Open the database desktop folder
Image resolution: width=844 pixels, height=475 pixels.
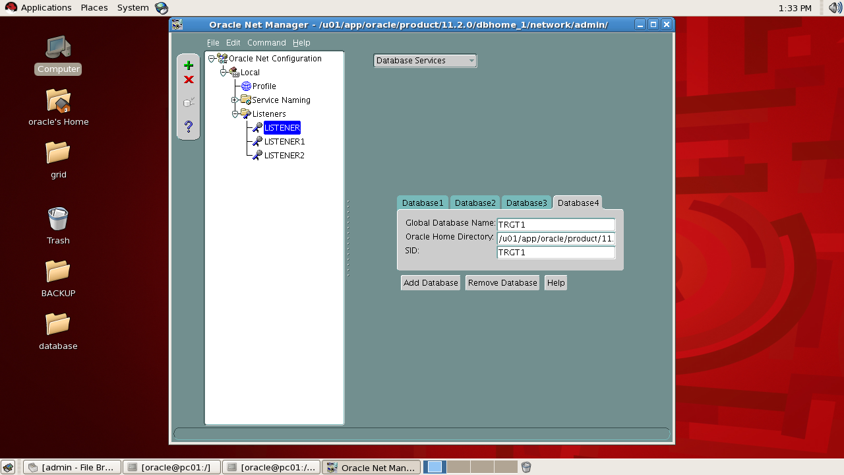[x=58, y=331]
